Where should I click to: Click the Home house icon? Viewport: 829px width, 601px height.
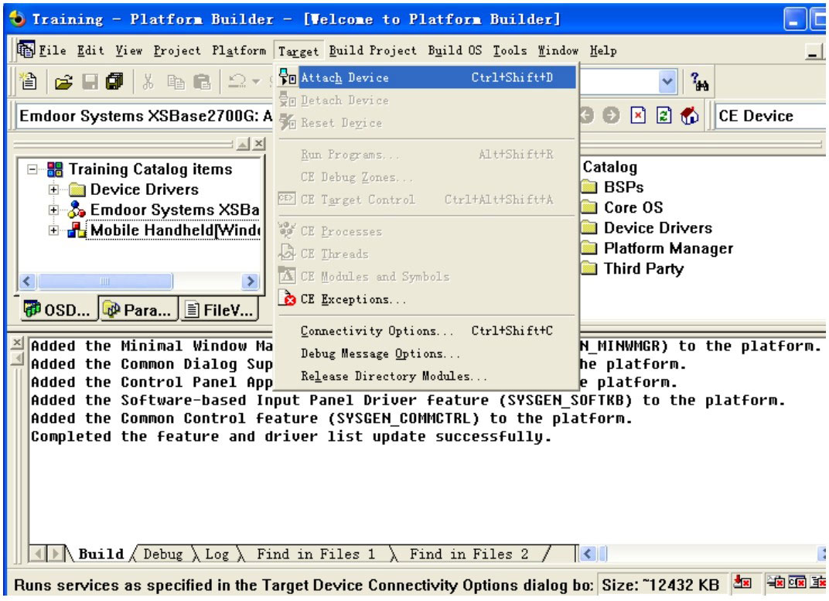point(691,116)
